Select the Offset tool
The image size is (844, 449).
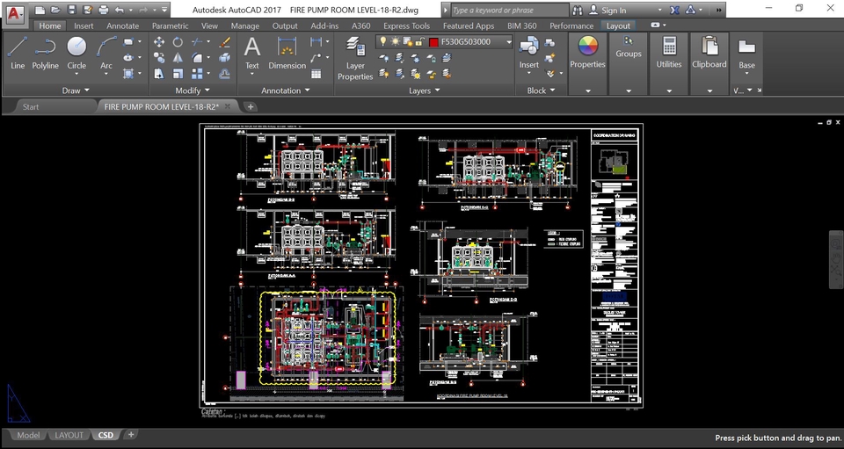(225, 74)
